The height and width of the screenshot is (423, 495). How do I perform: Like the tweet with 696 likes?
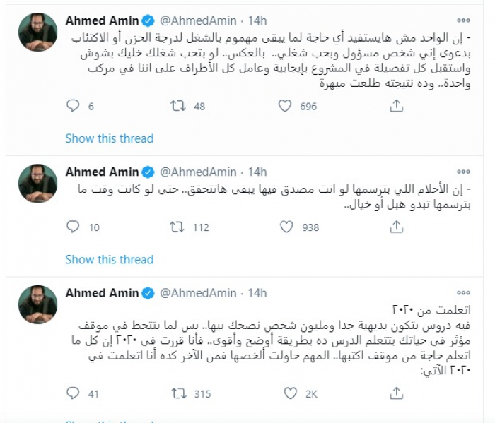pyautogui.click(x=285, y=106)
